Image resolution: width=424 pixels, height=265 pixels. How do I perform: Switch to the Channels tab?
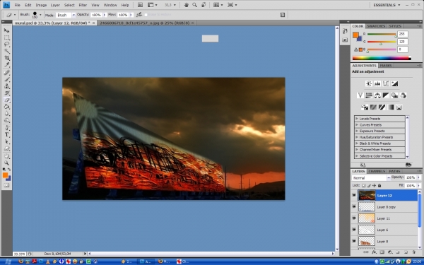click(377, 171)
